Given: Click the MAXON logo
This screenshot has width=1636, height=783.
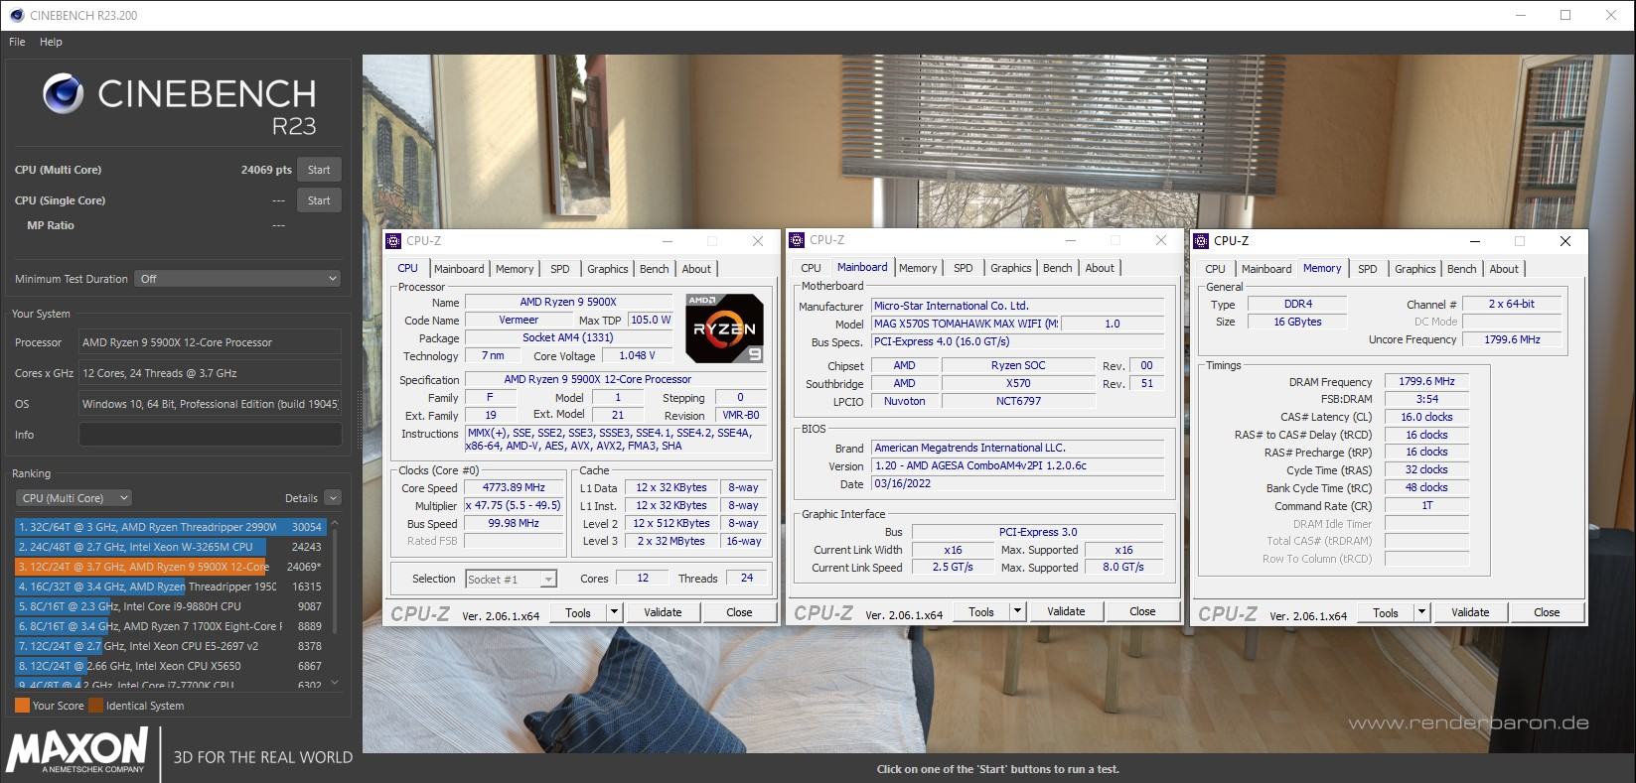Looking at the screenshot, I should [x=77, y=749].
